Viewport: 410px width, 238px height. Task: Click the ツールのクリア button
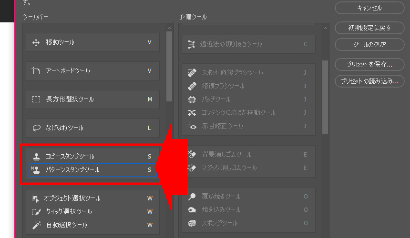point(369,45)
